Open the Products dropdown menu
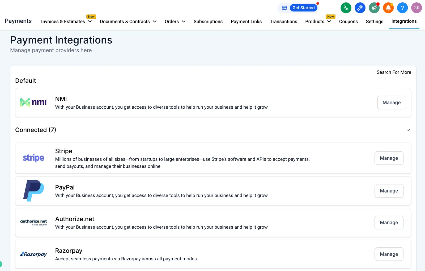Screen dimensions: 425x271 [329, 22]
